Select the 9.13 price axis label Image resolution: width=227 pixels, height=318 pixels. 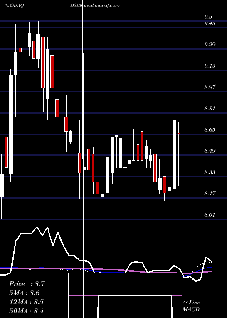pos(210,65)
